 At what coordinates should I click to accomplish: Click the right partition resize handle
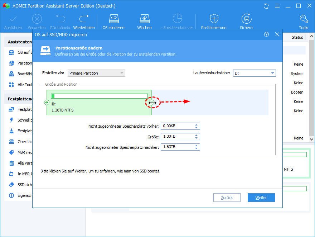152,103
